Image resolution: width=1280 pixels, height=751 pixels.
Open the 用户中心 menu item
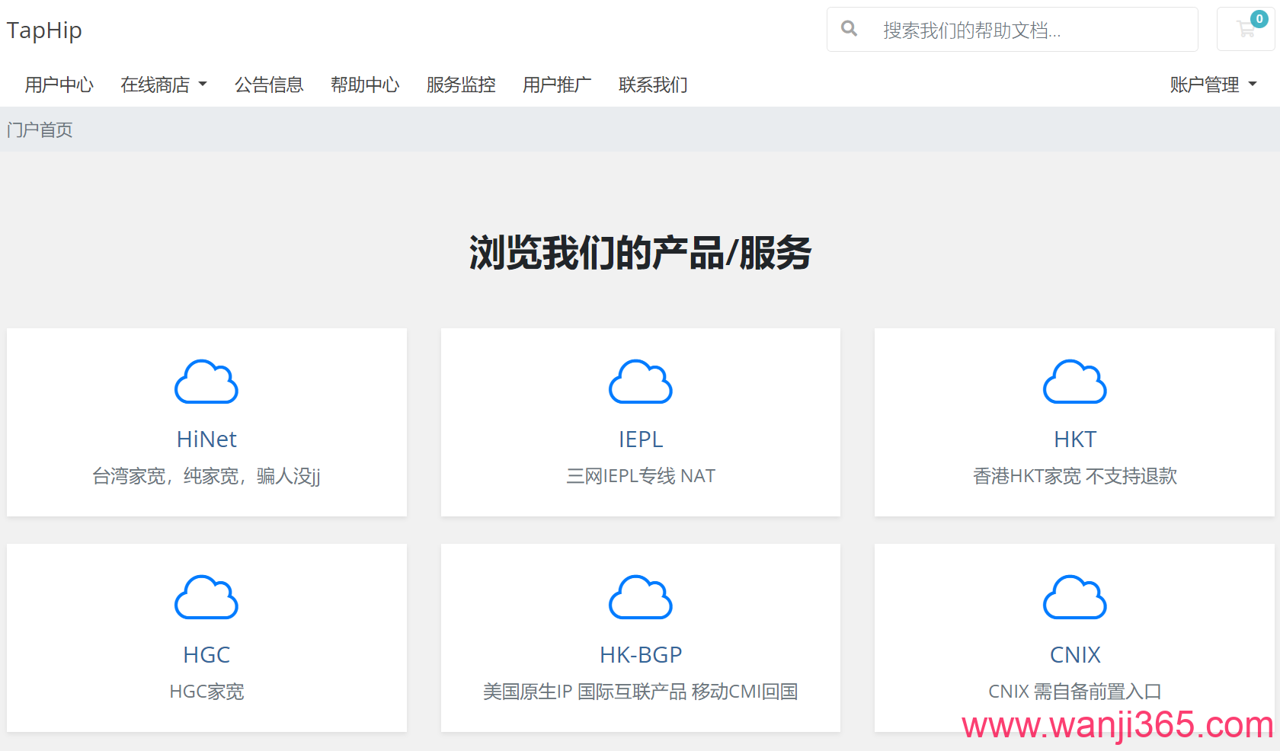(59, 85)
